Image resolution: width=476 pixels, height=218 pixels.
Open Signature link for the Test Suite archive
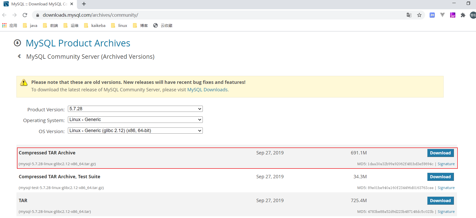point(446,188)
